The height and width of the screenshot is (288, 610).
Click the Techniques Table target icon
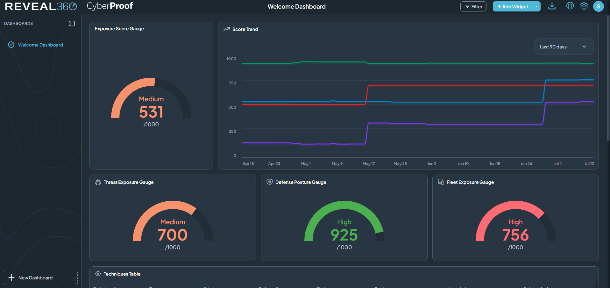98,274
